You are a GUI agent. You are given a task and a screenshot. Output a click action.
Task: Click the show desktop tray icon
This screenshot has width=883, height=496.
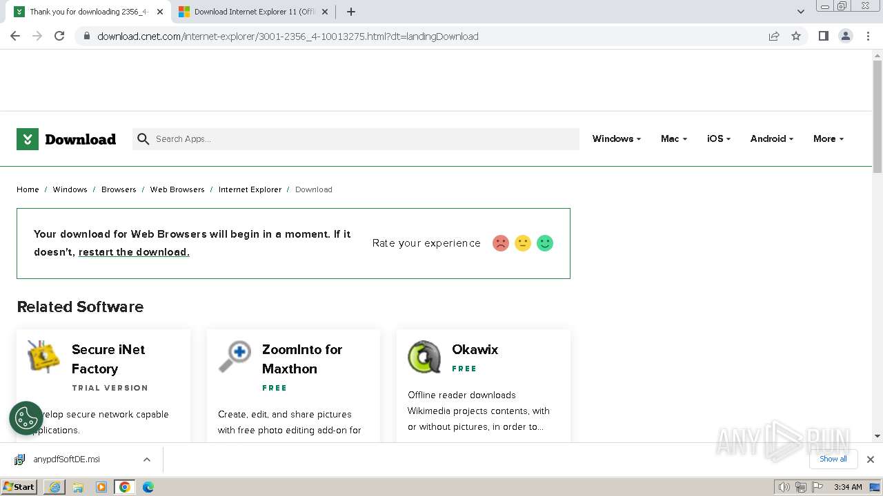pyautogui.click(x=875, y=487)
